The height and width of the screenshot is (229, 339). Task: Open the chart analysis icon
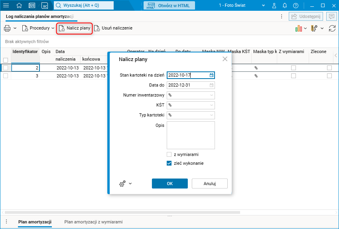(299, 28)
